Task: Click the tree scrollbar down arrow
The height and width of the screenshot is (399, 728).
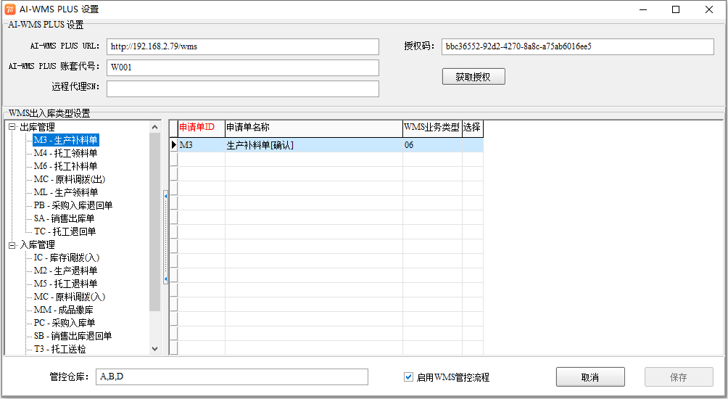Action: click(x=155, y=349)
